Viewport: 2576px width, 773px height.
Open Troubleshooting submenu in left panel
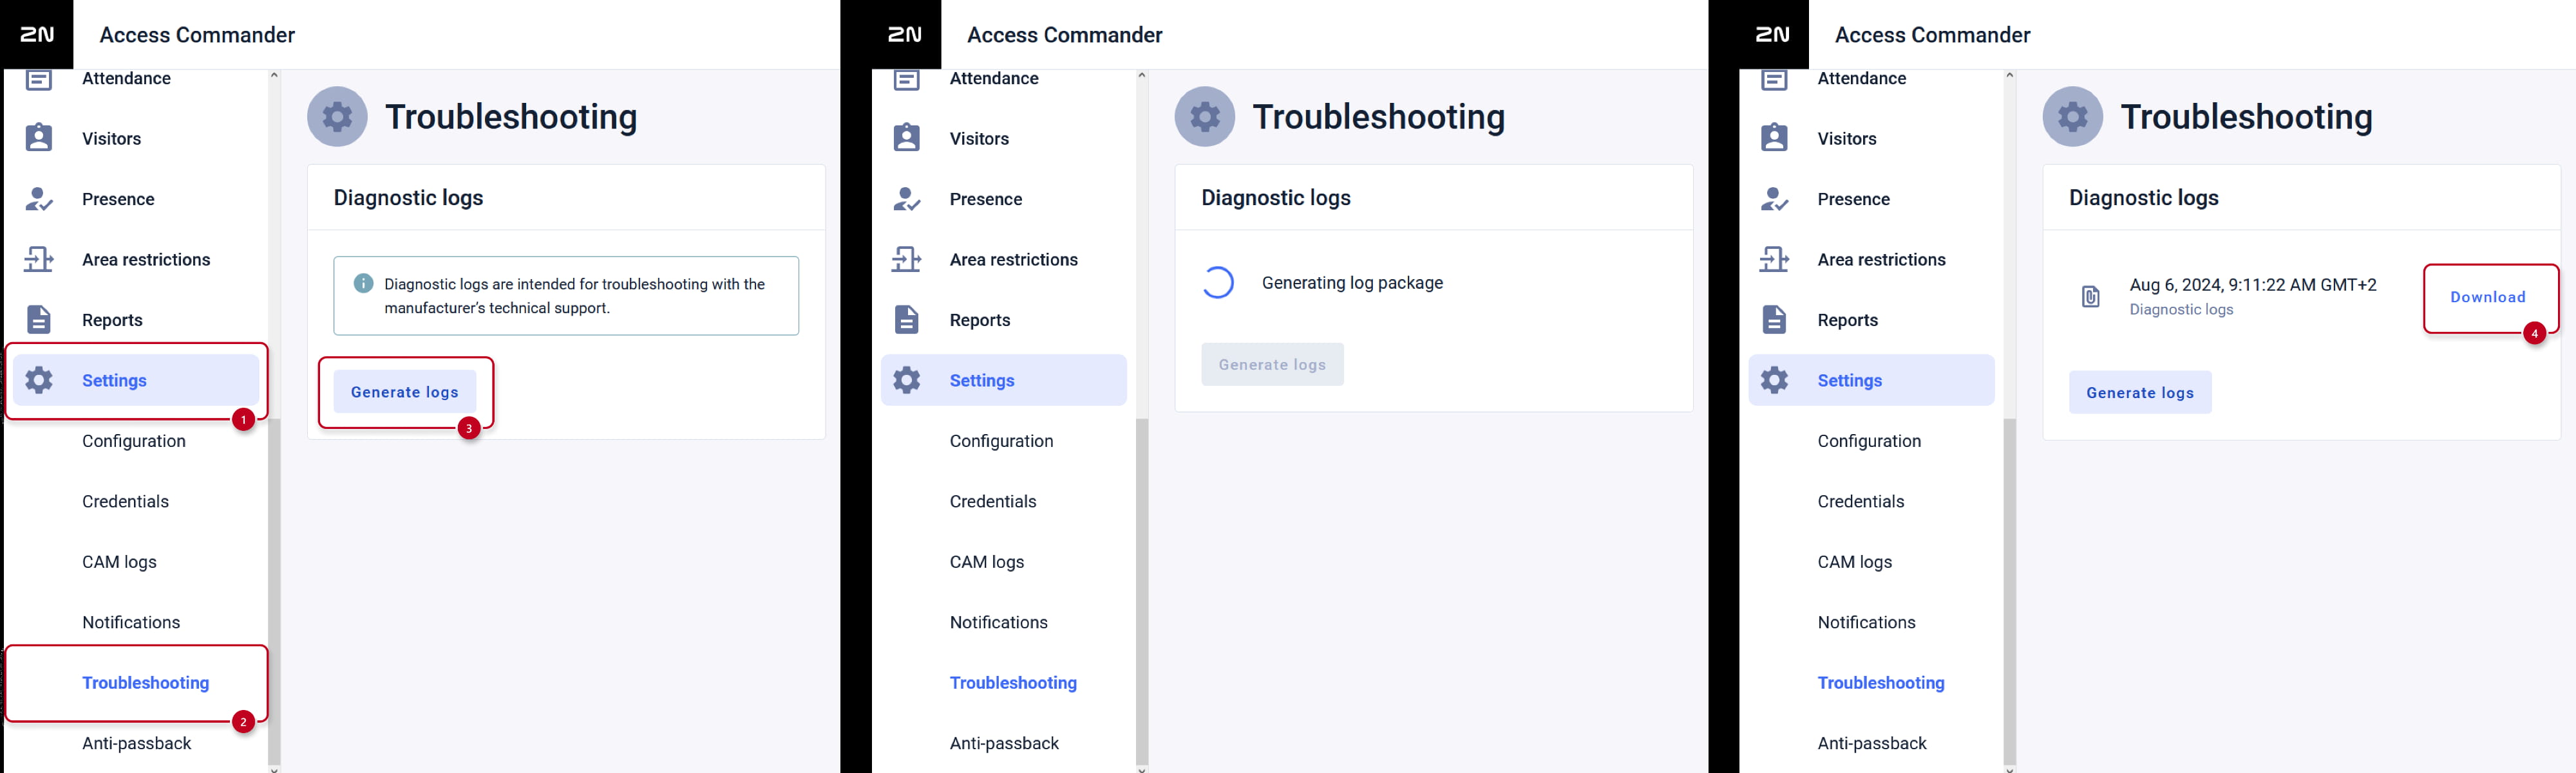(146, 683)
